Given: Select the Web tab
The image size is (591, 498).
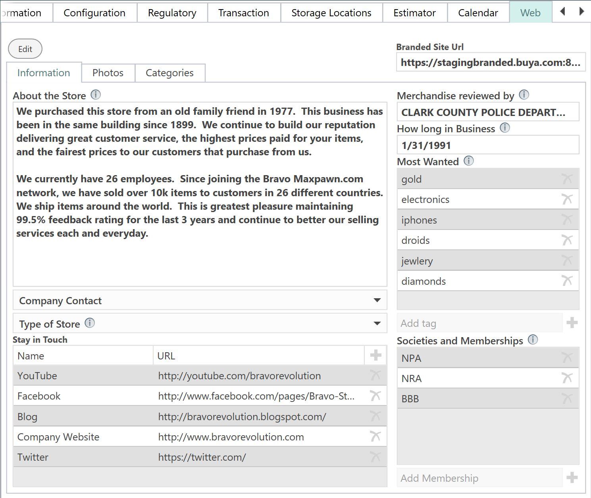Looking at the screenshot, I should click(x=530, y=12).
